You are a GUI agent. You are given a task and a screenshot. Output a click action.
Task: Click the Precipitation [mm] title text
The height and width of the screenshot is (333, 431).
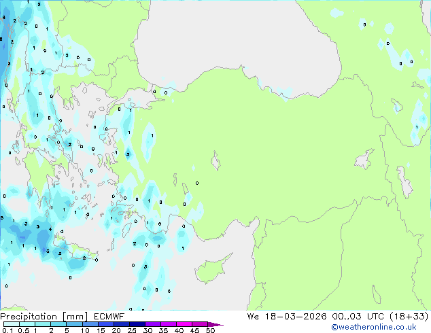[41, 317]
